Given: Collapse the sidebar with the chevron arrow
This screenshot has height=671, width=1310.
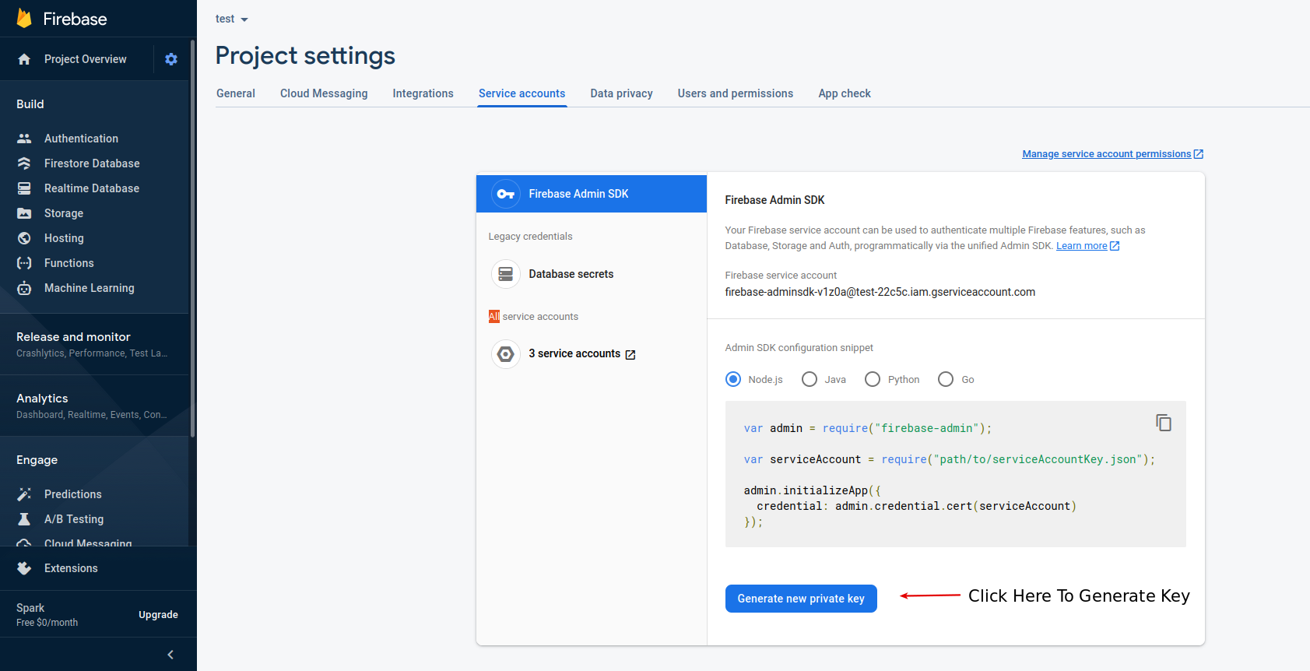Looking at the screenshot, I should [x=170, y=655].
